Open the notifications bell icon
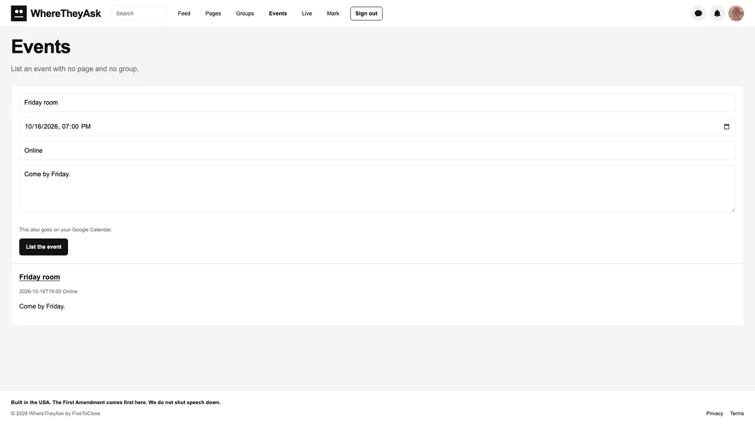This screenshot has height=425, width=755. pyautogui.click(x=717, y=13)
